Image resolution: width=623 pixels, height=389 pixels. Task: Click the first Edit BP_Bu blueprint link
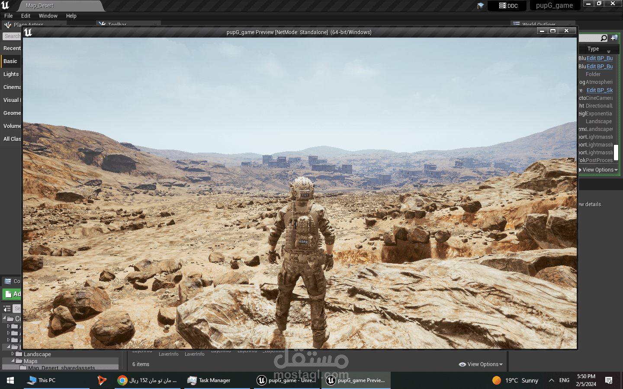pyautogui.click(x=600, y=58)
